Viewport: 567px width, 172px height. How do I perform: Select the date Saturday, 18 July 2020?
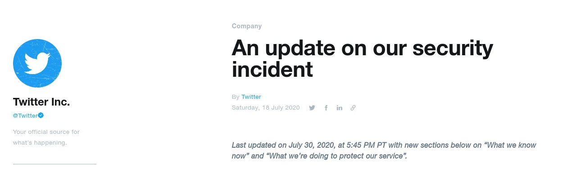pos(266,108)
